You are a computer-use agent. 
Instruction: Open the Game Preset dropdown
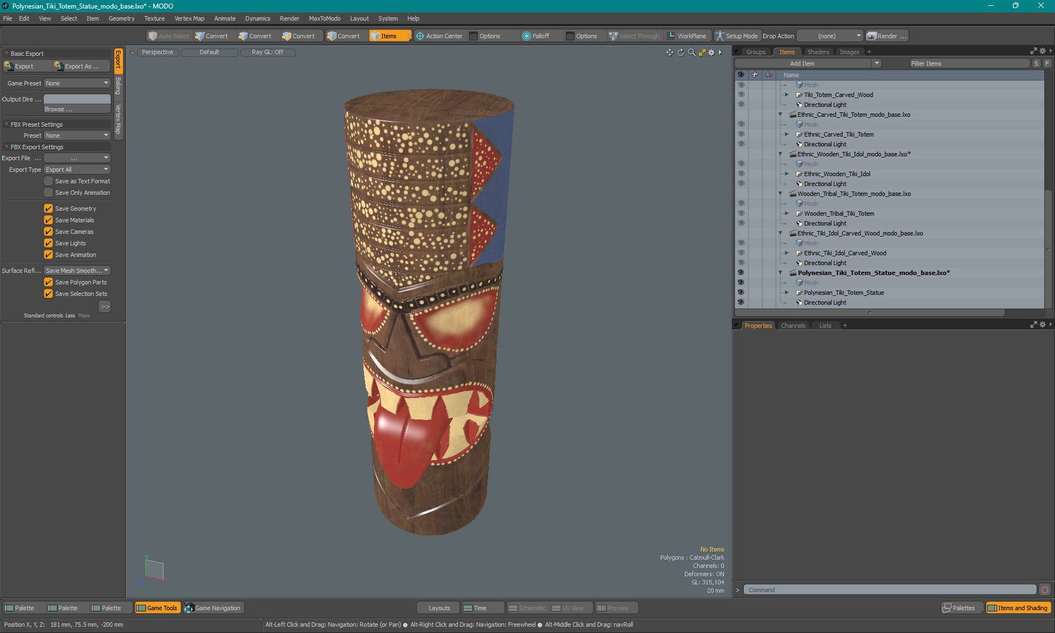pos(77,83)
